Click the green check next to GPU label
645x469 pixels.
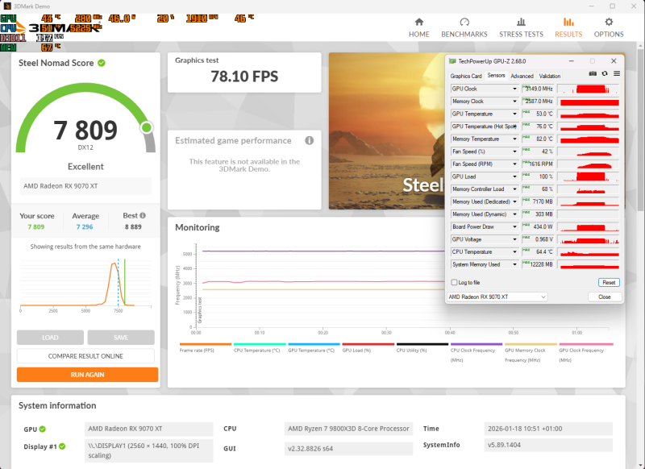[43, 430]
